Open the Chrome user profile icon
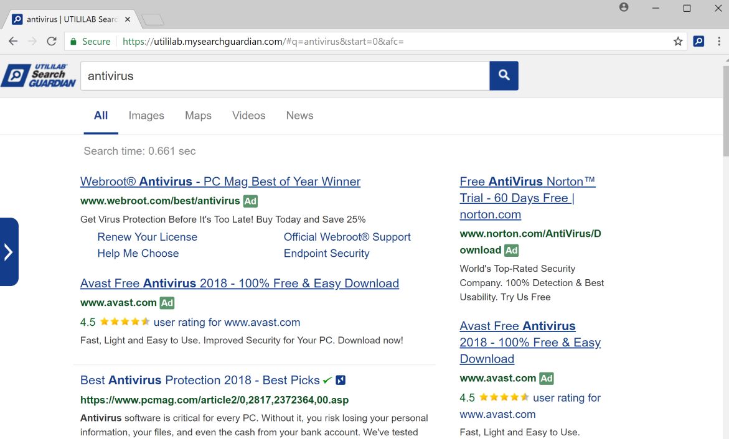729x439 pixels. [x=624, y=7]
